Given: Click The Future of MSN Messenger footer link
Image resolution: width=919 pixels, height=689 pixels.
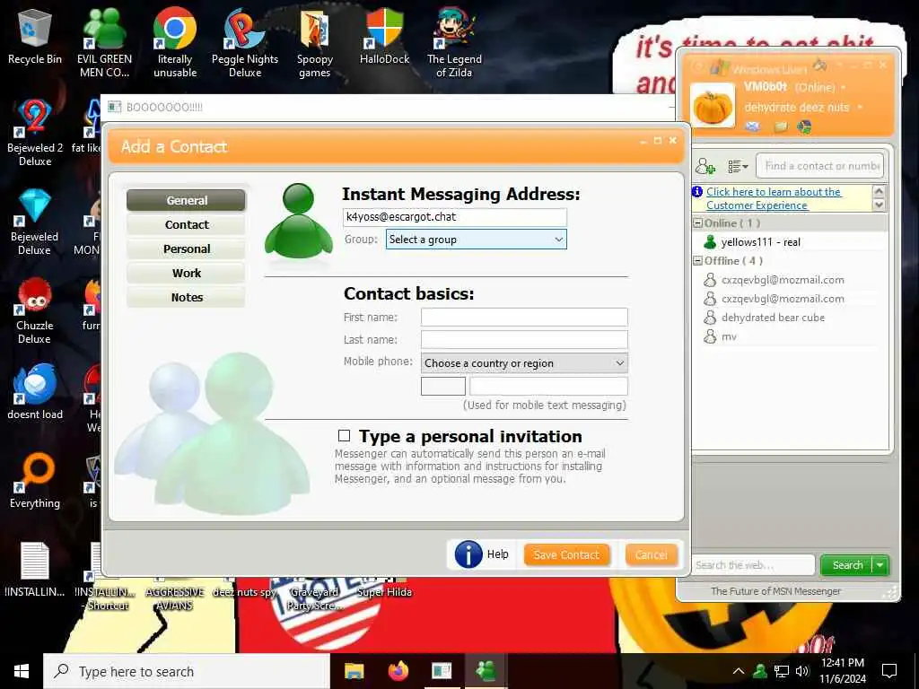Looking at the screenshot, I should 775,591.
